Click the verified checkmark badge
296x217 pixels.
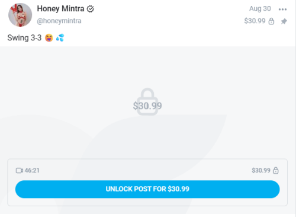pos(91,9)
